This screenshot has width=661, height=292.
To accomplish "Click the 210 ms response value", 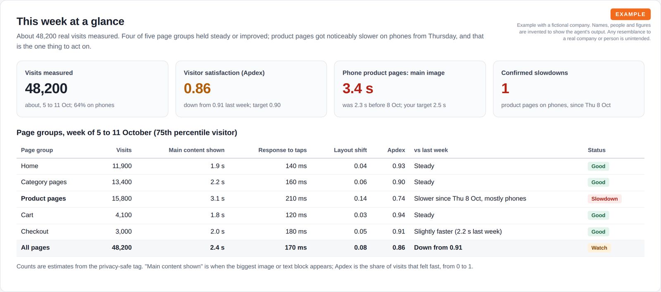I will 296,198.
